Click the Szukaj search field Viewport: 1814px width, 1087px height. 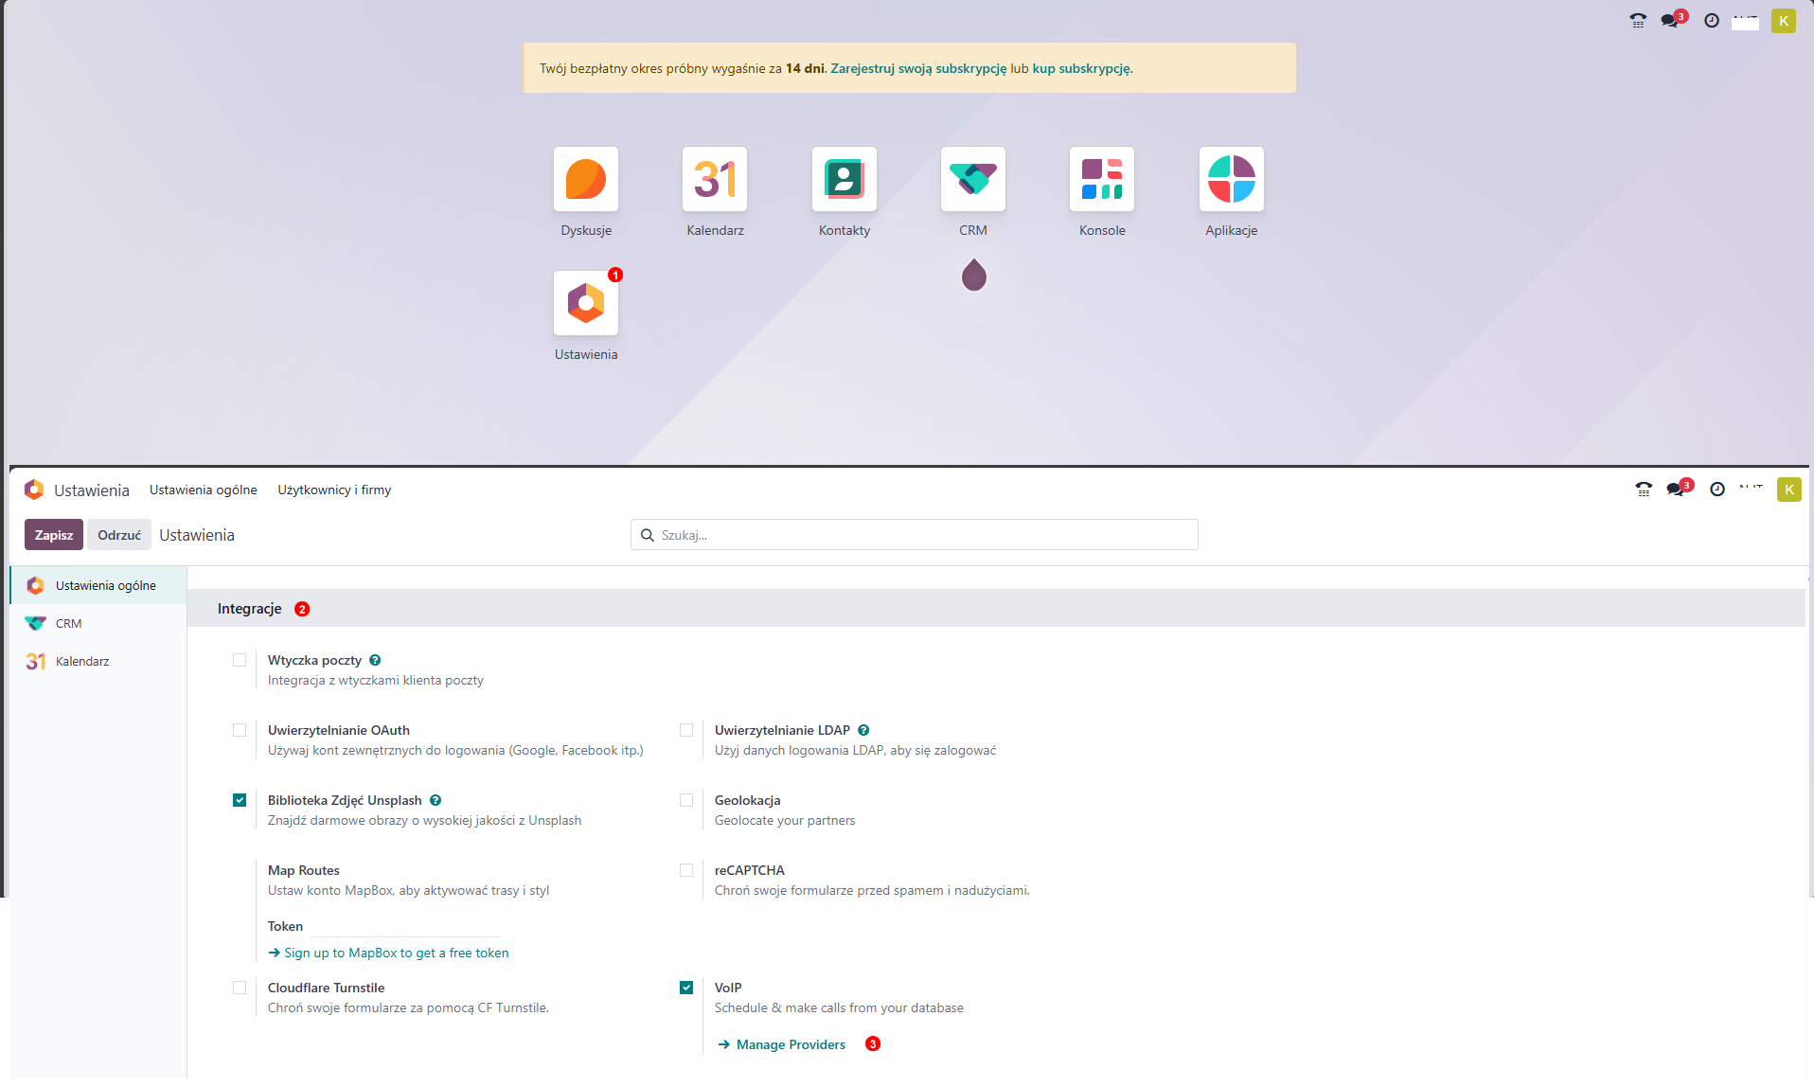[914, 534]
